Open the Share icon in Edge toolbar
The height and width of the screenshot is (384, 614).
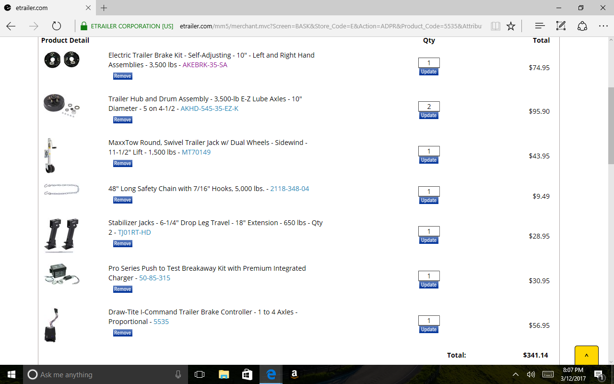pyautogui.click(x=582, y=26)
